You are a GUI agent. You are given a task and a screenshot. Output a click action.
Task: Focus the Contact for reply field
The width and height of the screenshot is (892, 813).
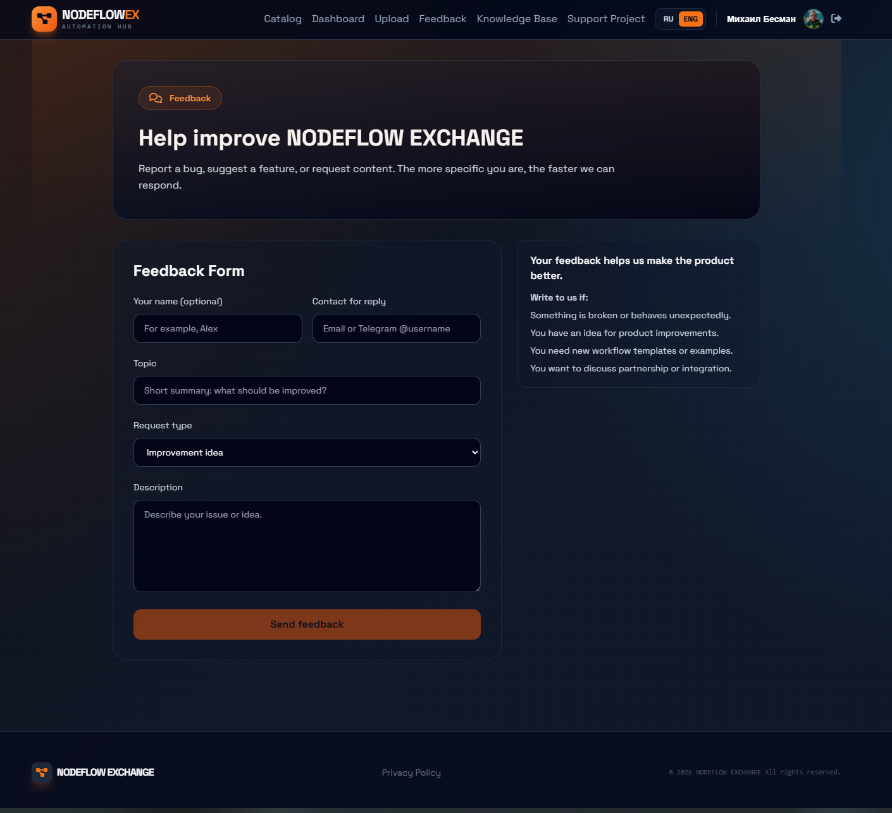pos(396,328)
